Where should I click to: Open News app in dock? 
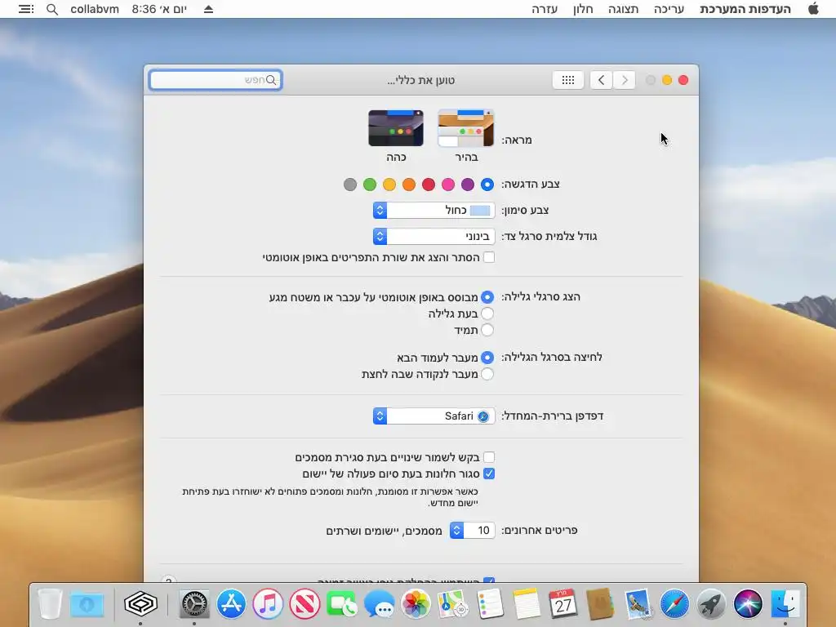tap(305, 604)
